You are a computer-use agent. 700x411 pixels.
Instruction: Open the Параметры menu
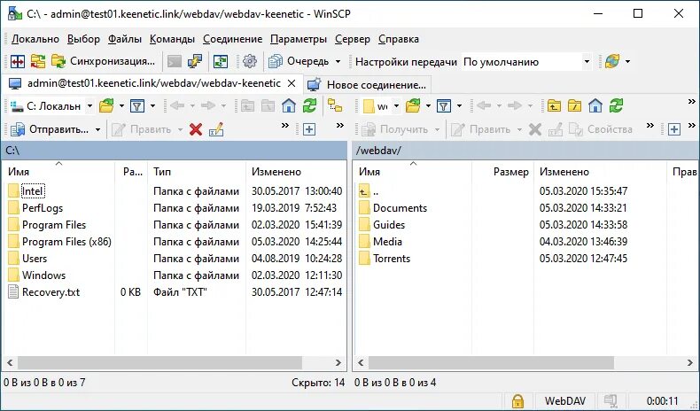(299, 39)
